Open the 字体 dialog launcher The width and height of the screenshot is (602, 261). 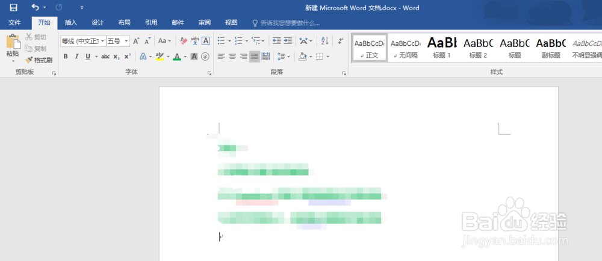[x=209, y=73]
